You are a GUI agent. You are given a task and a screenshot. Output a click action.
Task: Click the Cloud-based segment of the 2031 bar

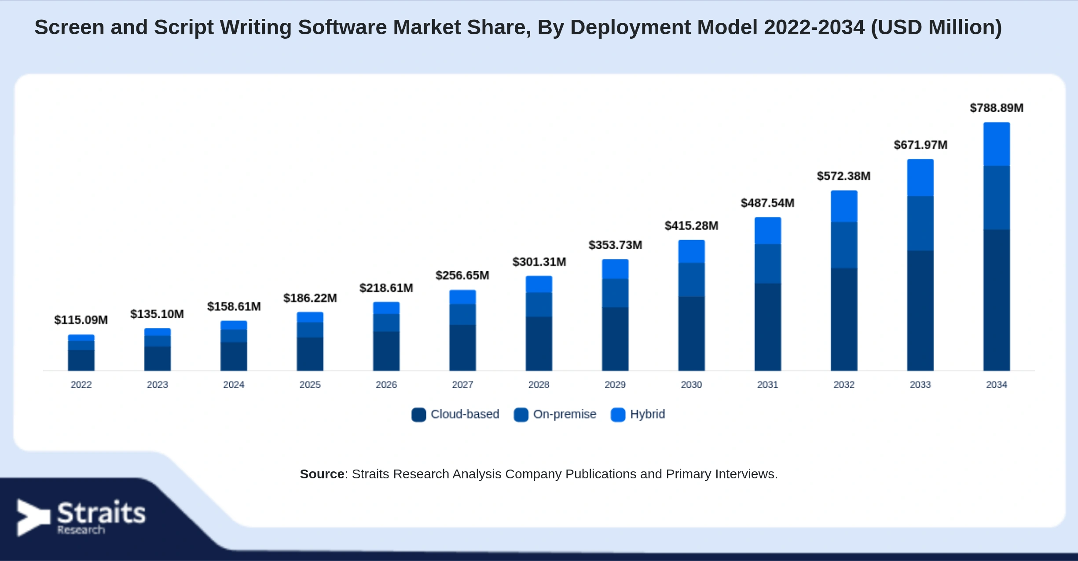(768, 327)
